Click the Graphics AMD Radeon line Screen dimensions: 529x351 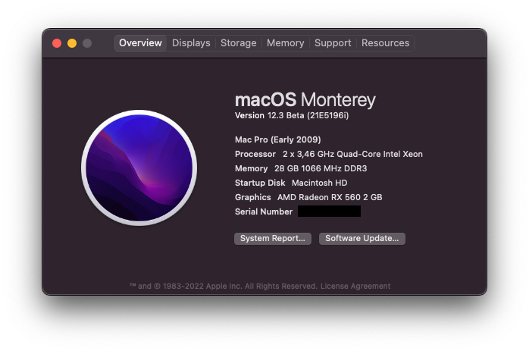(x=308, y=197)
